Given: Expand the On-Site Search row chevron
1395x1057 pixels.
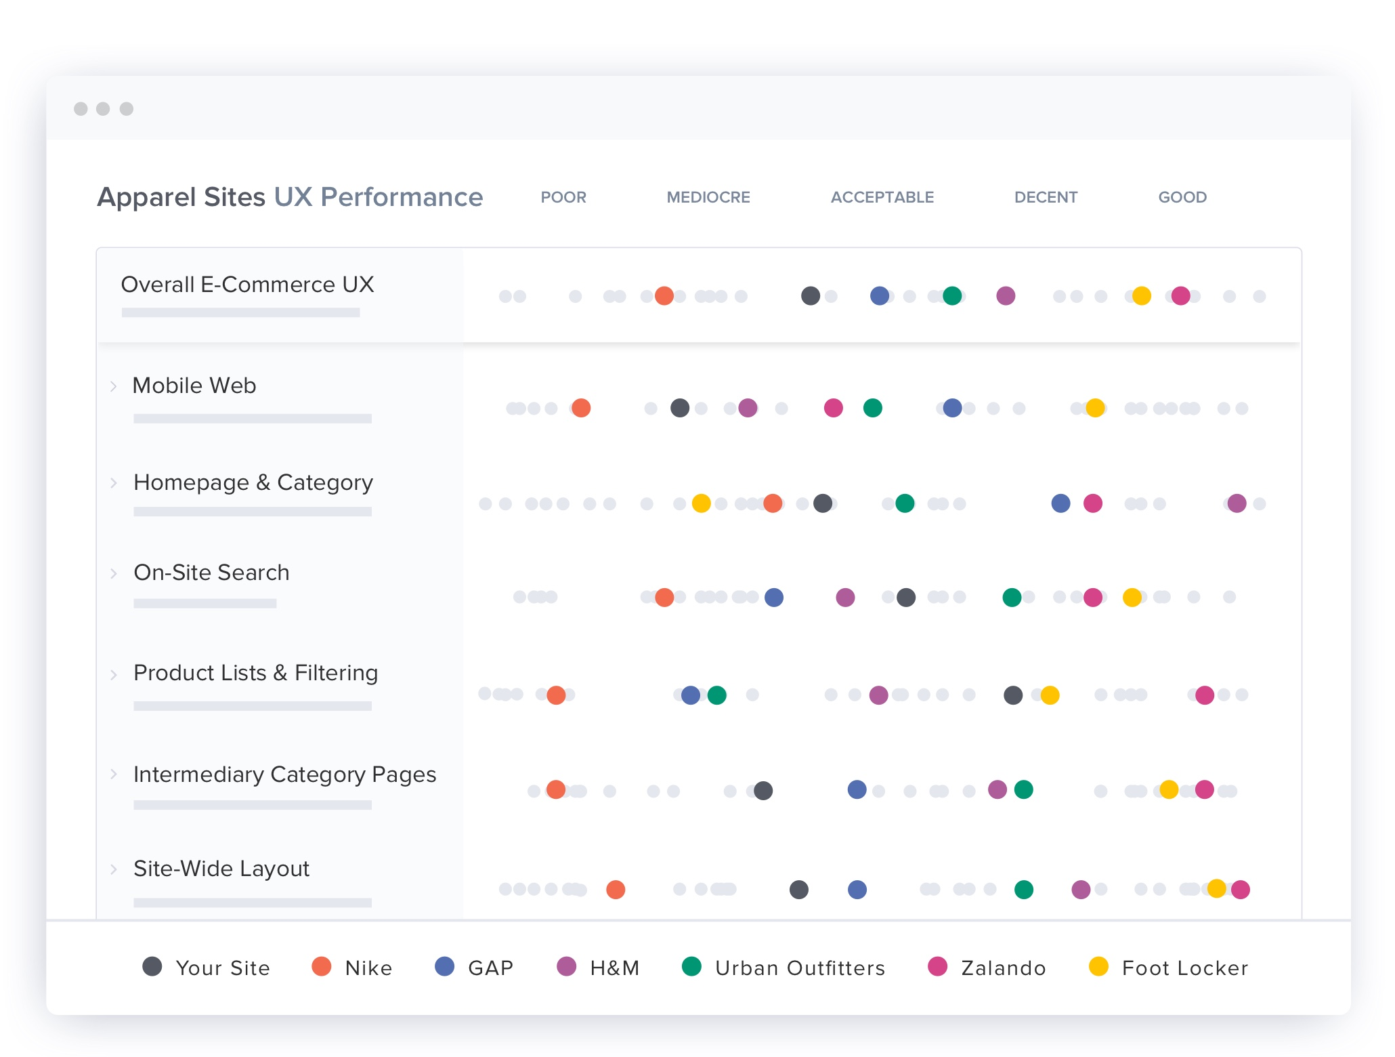Looking at the screenshot, I should tap(114, 573).
